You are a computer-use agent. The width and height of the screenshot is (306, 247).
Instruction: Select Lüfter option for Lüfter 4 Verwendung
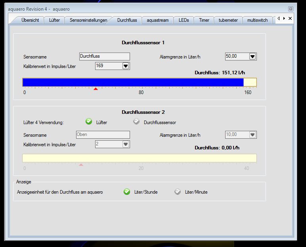pyautogui.click(x=89, y=121)
